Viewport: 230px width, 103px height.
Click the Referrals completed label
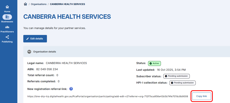click(x=41, y=81)
